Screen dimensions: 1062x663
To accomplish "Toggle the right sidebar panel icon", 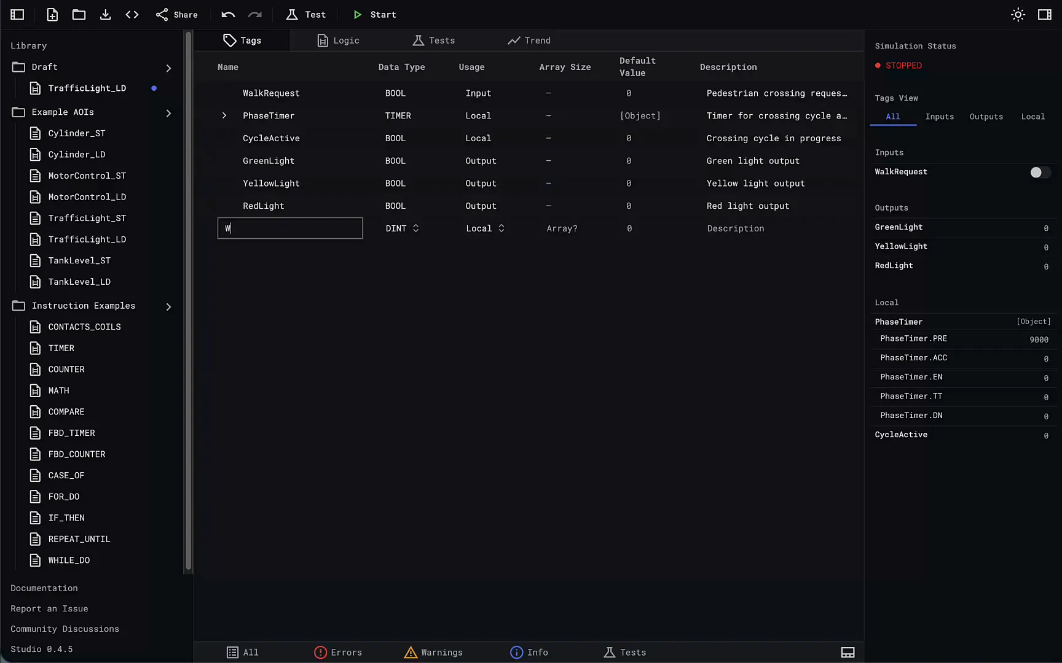I will coord(1044,14).
